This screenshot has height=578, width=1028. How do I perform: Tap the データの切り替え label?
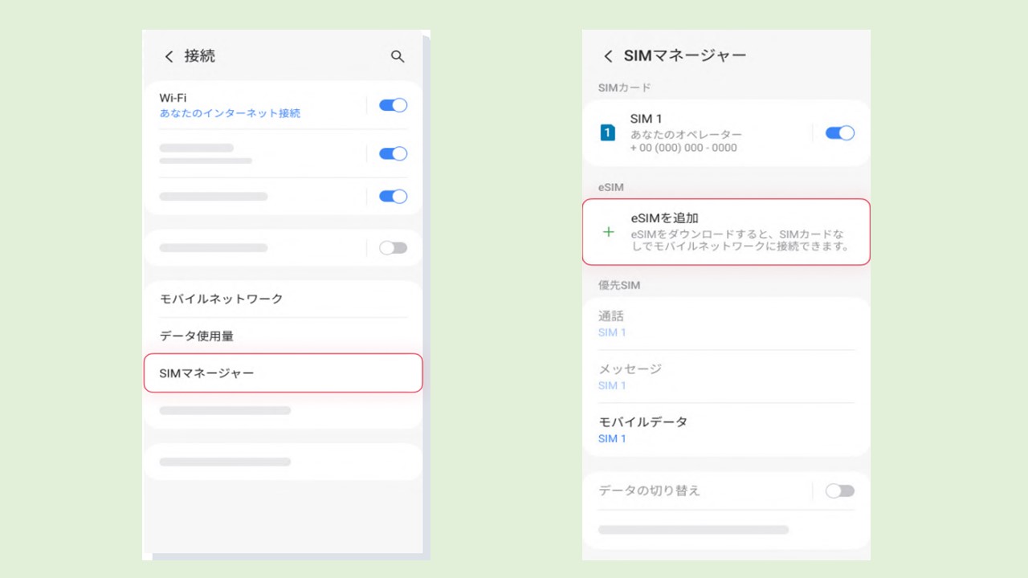[x=650, y=490]
